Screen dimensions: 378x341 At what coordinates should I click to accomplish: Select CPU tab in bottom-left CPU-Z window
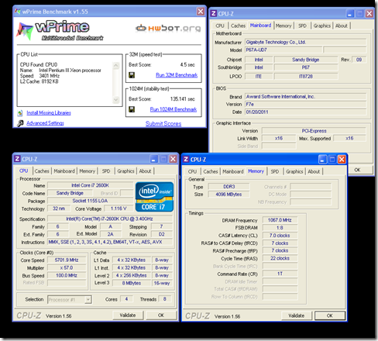point(24,170)
